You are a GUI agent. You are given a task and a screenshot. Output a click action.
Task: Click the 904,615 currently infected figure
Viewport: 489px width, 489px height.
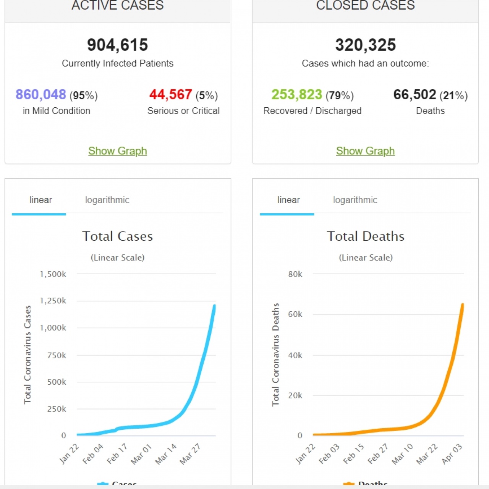tap(117, 45)
